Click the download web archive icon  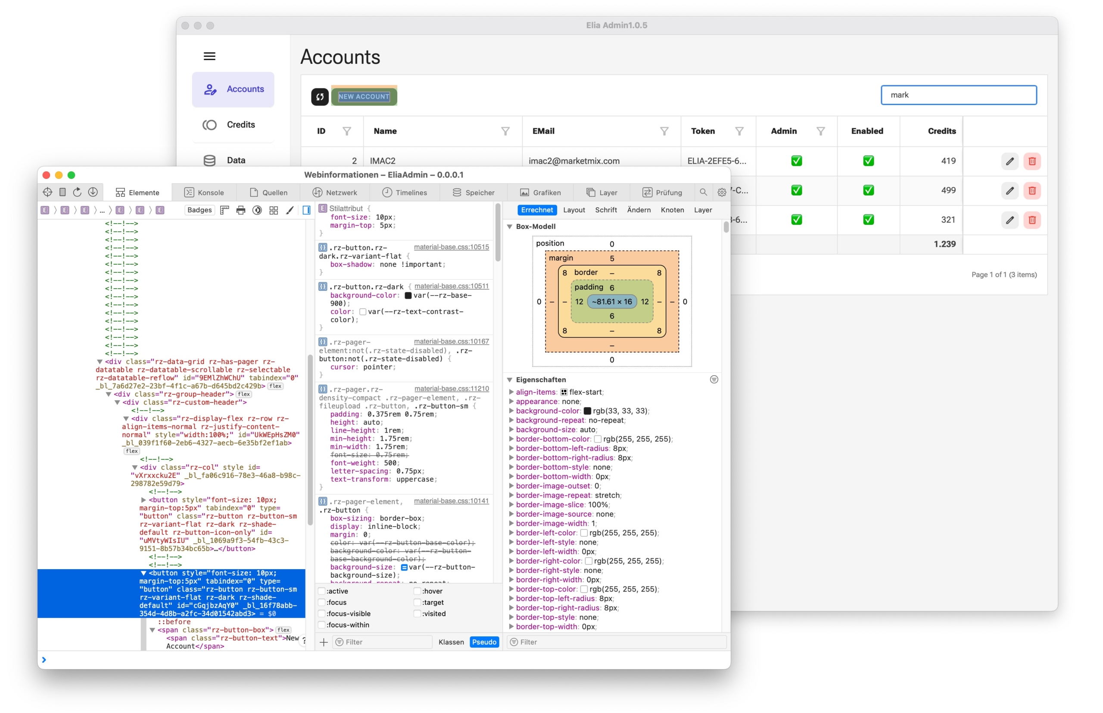pyautogui.click(x=93, y=192)
